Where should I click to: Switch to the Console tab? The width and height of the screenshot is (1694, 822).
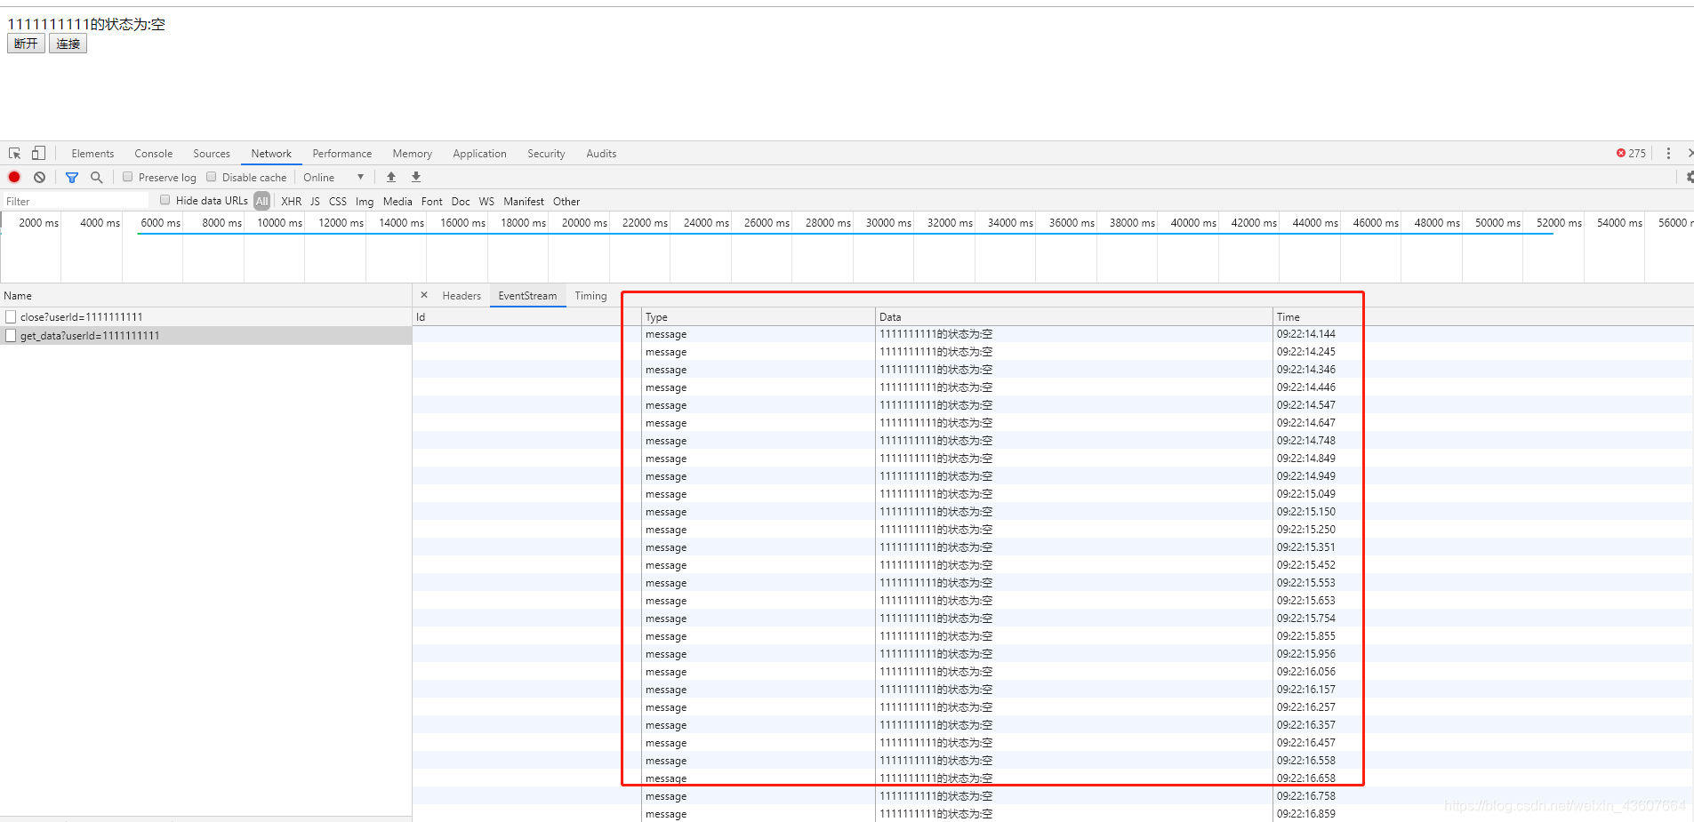pyautogui.click(x=153, y=154)
